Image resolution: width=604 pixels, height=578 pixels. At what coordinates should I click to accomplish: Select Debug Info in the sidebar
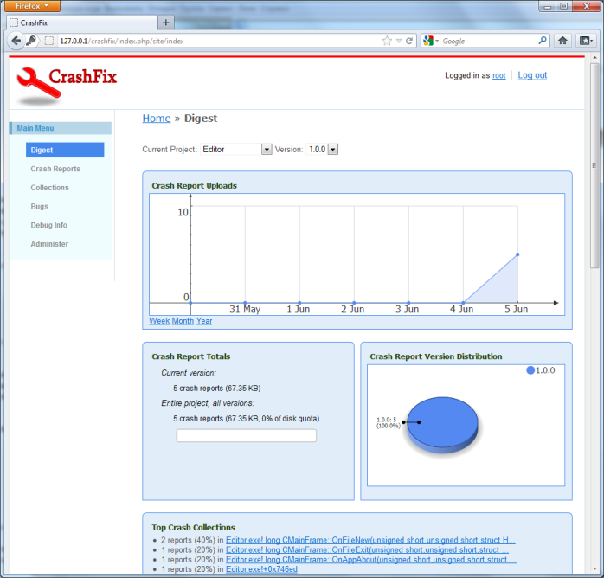[x=48, y=225]
